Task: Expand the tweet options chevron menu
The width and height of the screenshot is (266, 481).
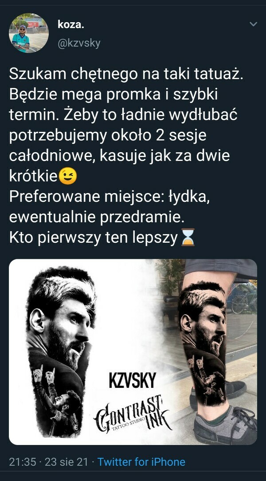Action: coord(253,24)
